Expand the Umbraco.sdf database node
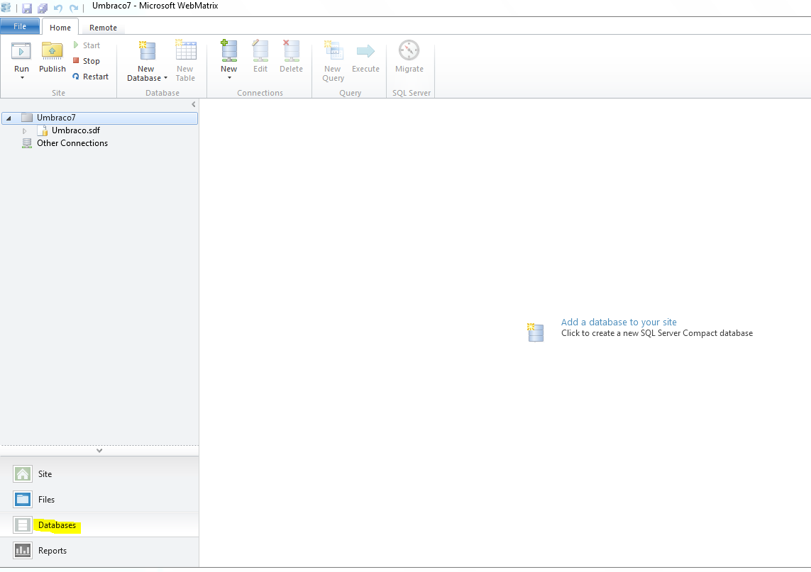This screenshot has width=811, height=572. 24,131
